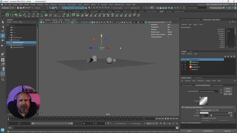Click the Play forwards button
The image size is (237, 133).
(168, 119)
